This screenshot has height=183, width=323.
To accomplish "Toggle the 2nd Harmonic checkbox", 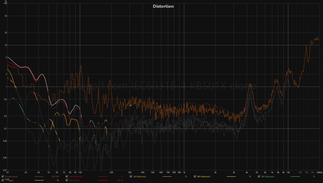I will coord(67,176).
